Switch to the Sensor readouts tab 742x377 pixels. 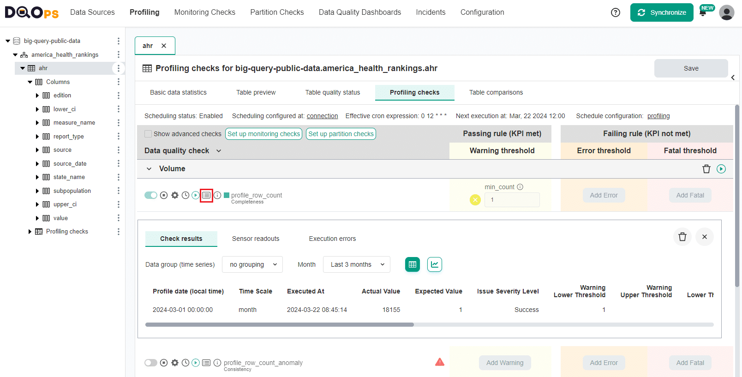(256, 239)
